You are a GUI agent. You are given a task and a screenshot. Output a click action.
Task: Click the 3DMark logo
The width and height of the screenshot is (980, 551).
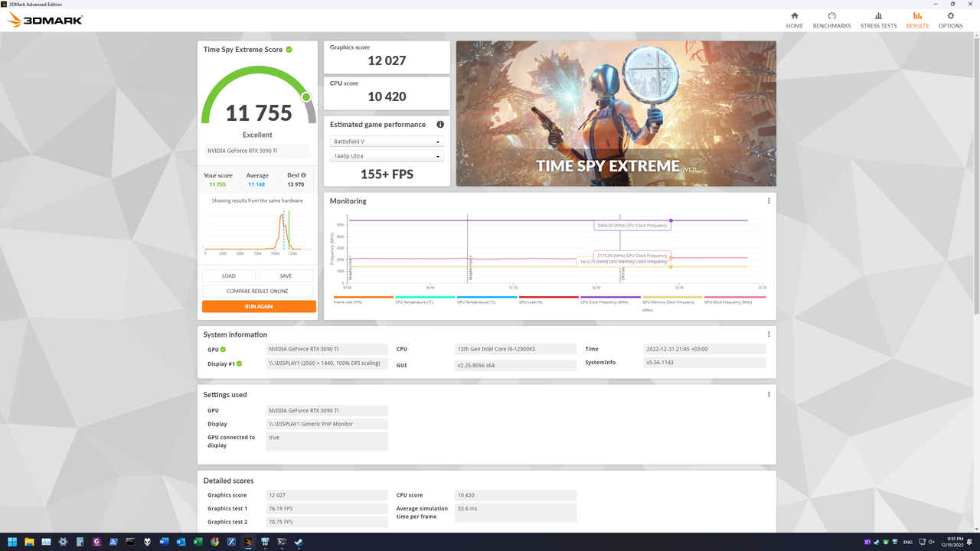45,21
